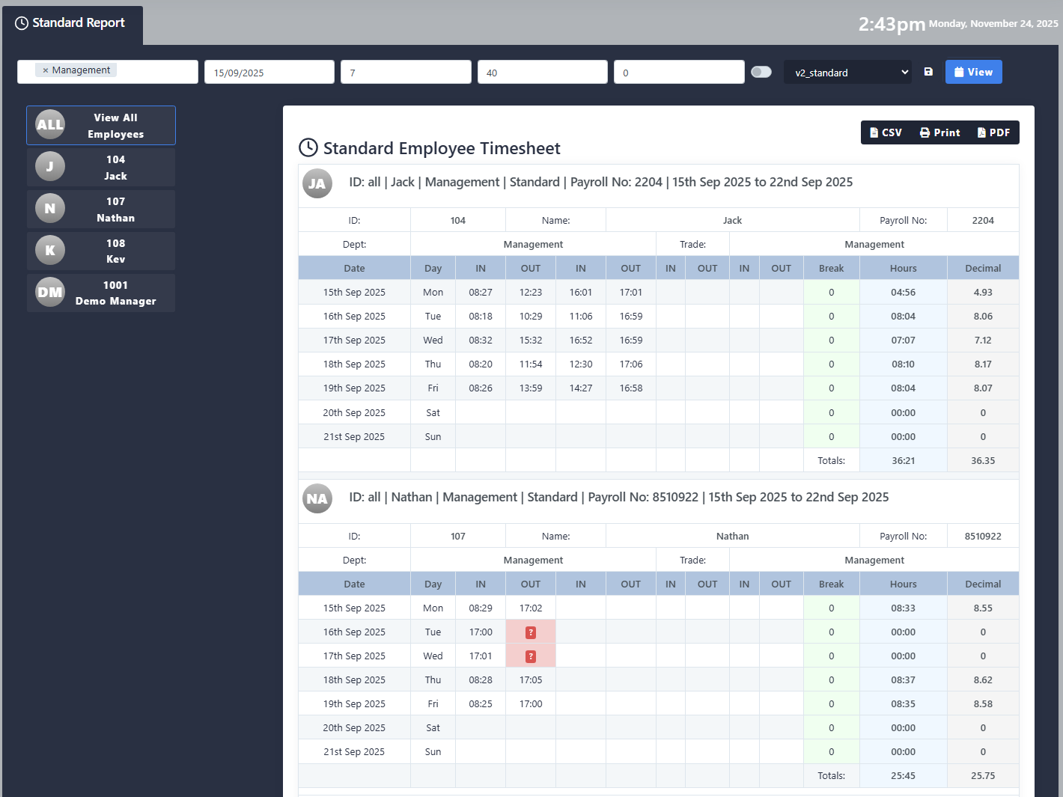The image size is (1063, 797).
Task: Click Jack's total hours 36:21
Action: [904, 460]
